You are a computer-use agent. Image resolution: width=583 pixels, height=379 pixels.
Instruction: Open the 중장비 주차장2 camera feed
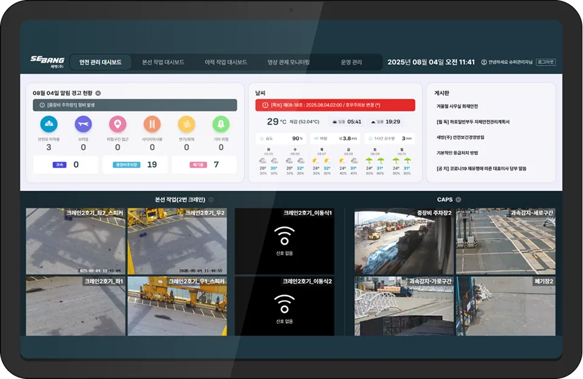click(403, 242)
